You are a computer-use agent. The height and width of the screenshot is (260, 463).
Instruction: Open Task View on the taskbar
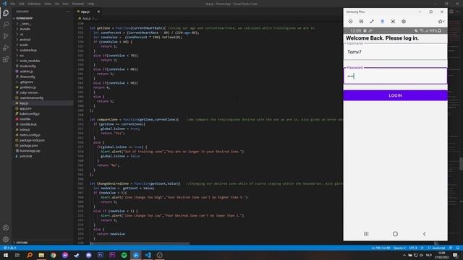click(x=17, y=255)
